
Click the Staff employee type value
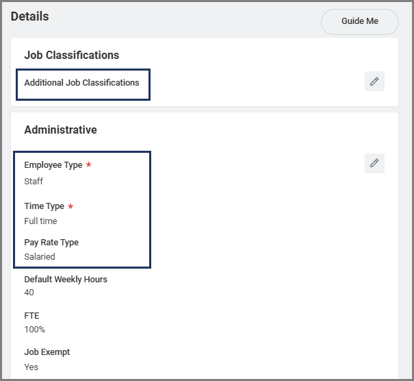pos(34,182)
